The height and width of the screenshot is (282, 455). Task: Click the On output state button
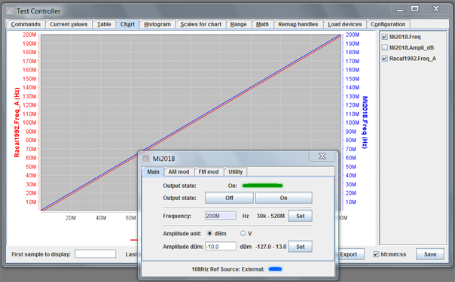284,198
